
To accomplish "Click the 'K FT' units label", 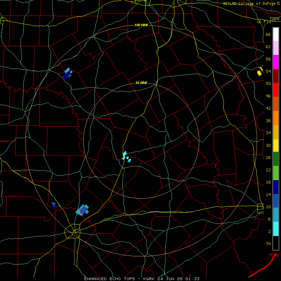I will (264, 22).
